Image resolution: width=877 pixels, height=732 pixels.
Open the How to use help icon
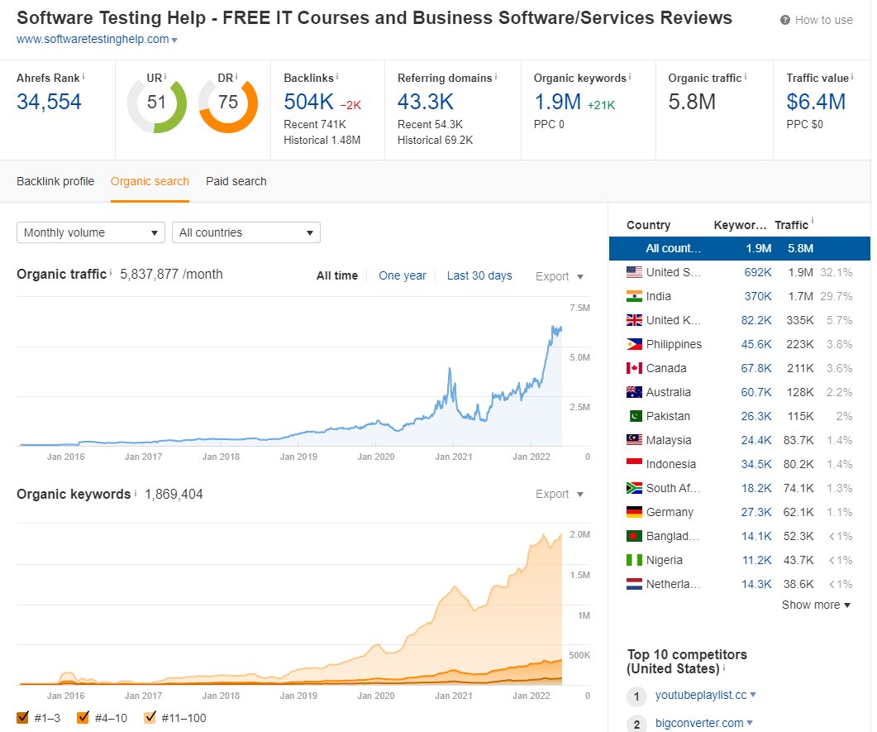(x=784, y=19)
